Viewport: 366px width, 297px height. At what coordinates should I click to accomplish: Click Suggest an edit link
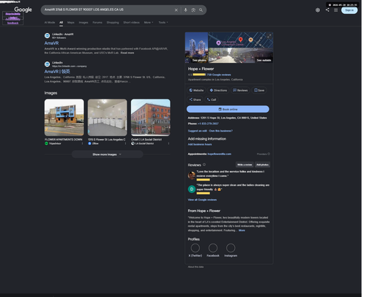click(x=198, y=131)
